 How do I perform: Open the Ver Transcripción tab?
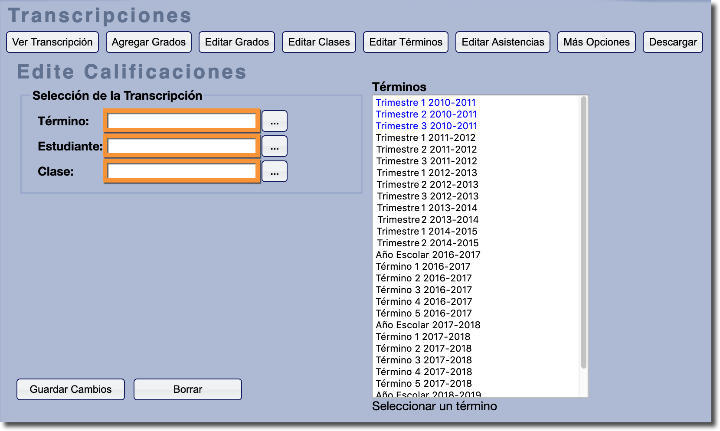(x=52, y=42)
